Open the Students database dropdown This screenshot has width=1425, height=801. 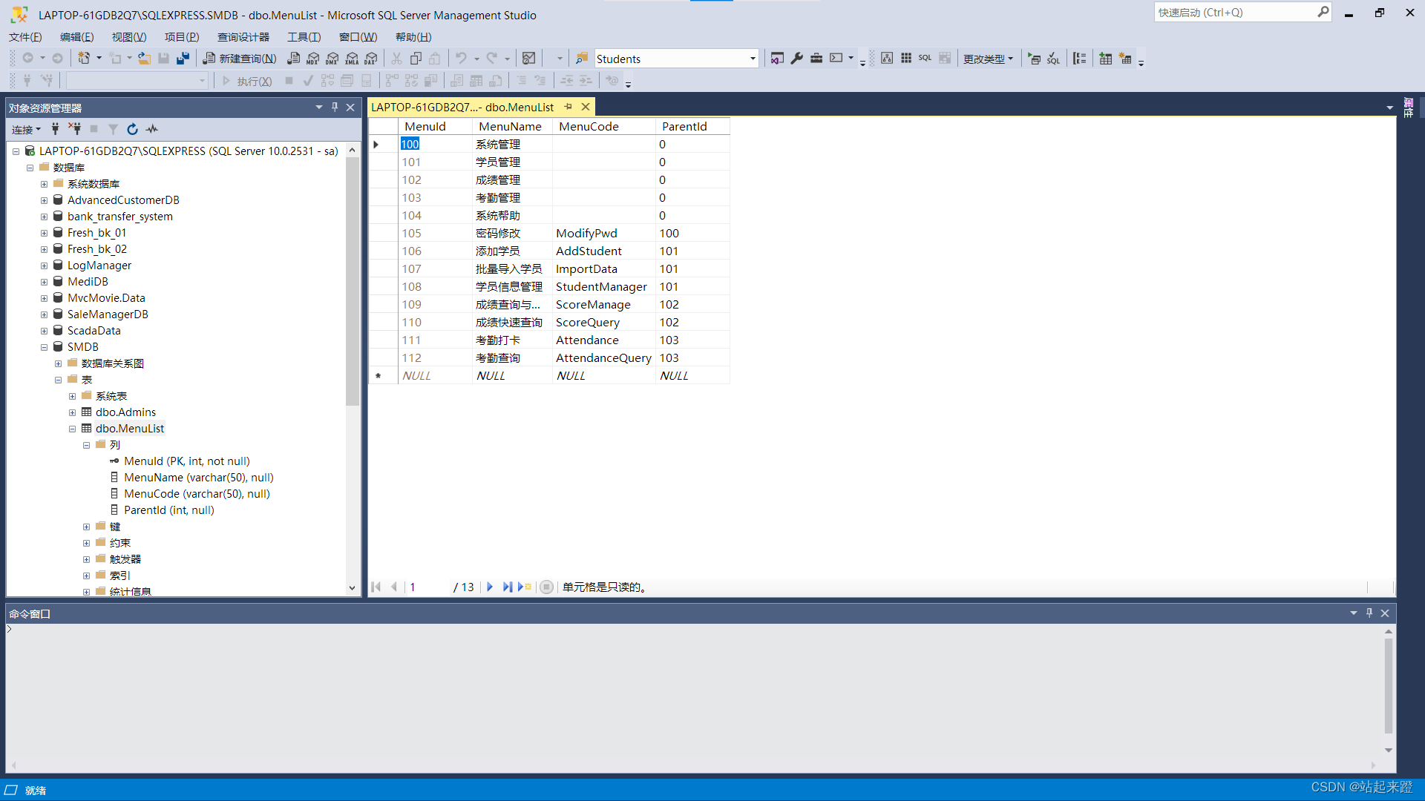752,59
